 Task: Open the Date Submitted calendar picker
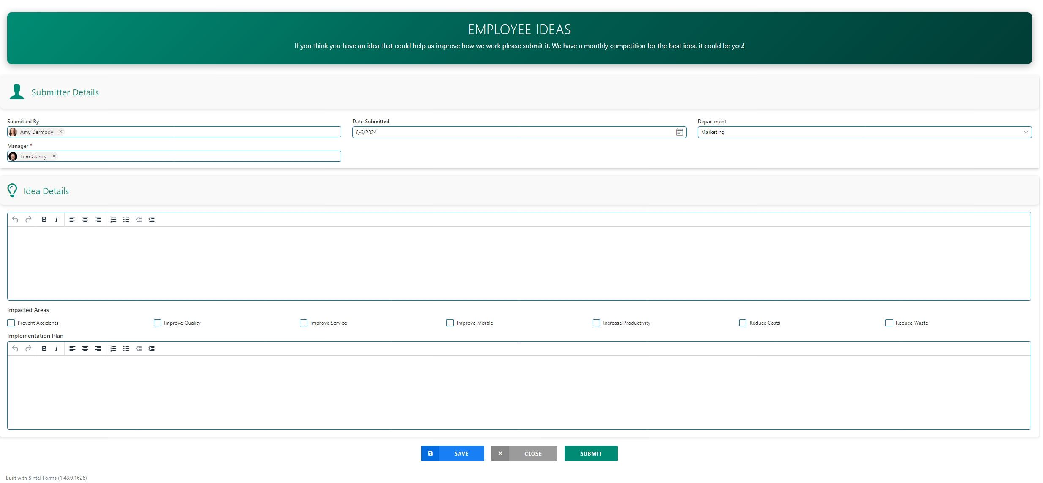tap(679, 132)
